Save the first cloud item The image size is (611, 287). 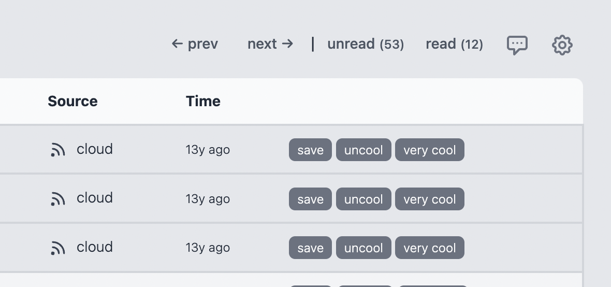click(310, 150)
